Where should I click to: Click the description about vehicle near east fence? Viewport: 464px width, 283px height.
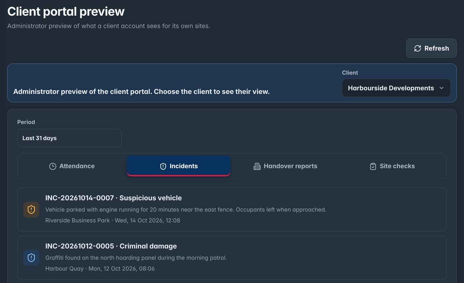(186, 210)
